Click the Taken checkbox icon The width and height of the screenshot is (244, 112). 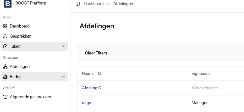coord(5,46)
